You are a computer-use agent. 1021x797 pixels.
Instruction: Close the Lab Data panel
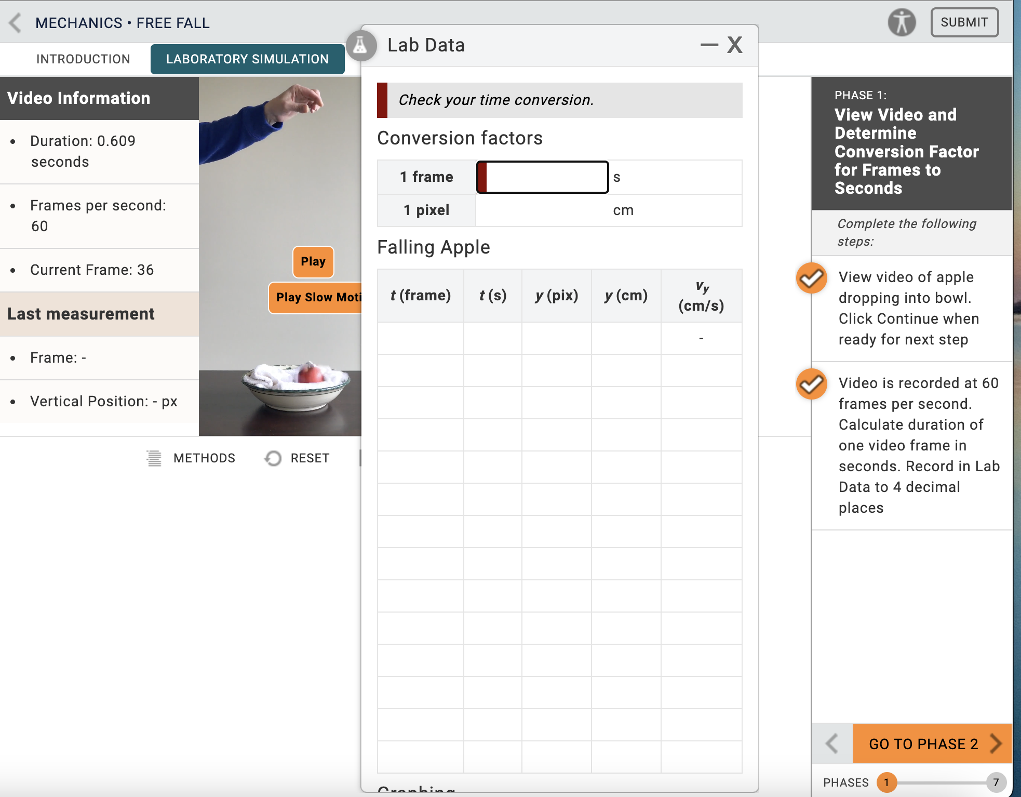(x=734, y=45)
